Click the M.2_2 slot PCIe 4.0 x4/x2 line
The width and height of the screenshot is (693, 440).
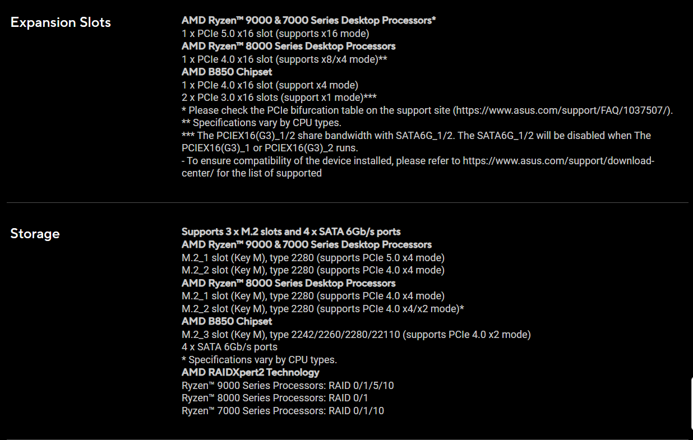pyautogui.click(x=322, y=309)
